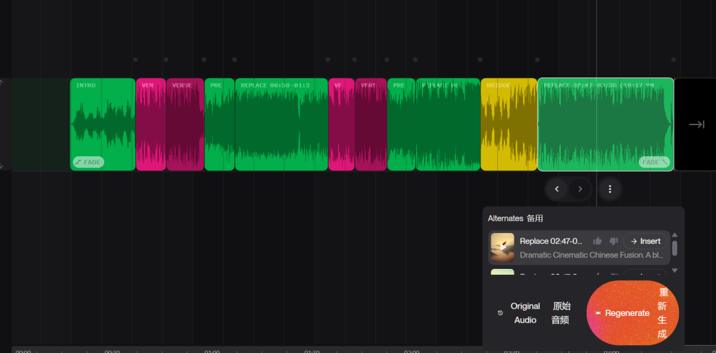This screenshot has width=716, height=353.
Task: Play the Dramatic Cinematic alternate thumbnail
Action: pyautogui.click(x=503, y=248)
